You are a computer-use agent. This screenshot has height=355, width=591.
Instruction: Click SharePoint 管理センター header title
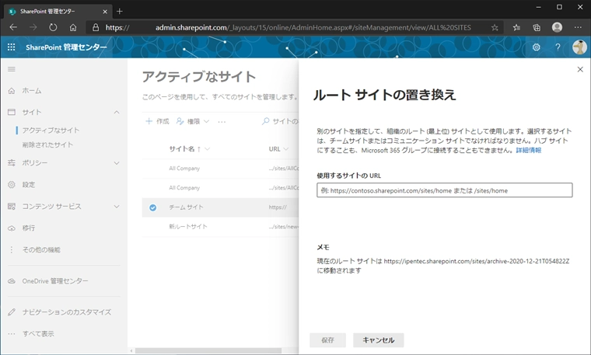tap(66, 47)
